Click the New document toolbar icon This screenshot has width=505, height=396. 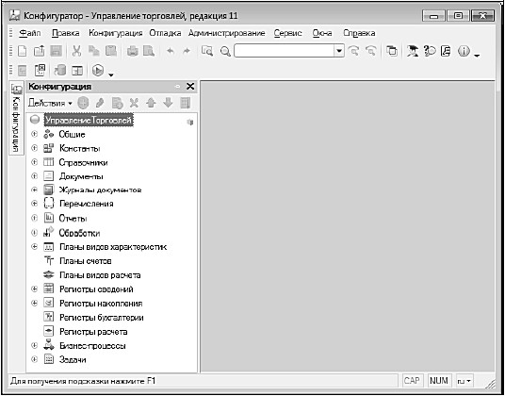click(22, 51)
